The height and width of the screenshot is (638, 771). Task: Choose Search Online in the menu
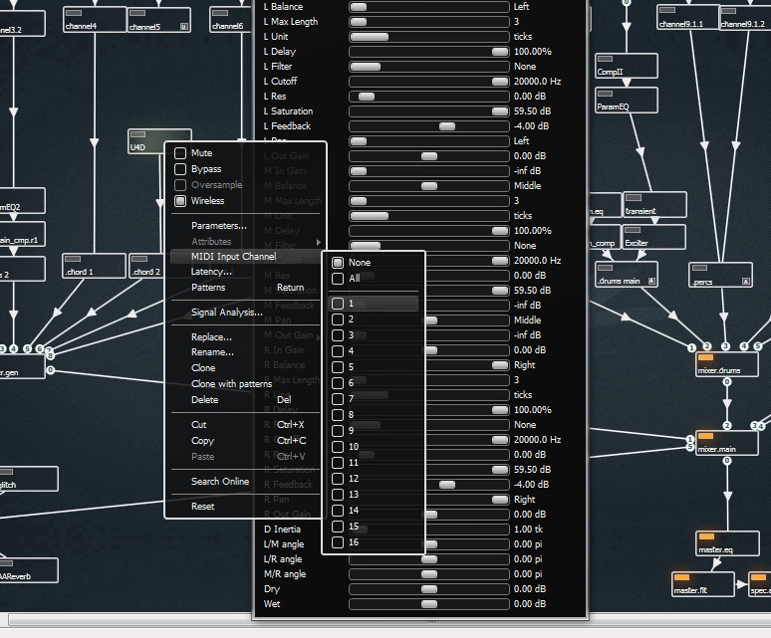pyautogui.click(x=220, y=482)
